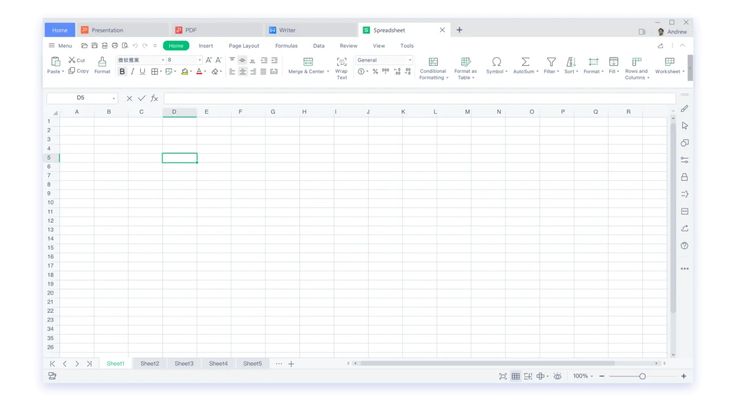The height and width of the screenshot is (407, 736).
Task: Add a new sheet with plus button
Action: click(x=291, y=364)
